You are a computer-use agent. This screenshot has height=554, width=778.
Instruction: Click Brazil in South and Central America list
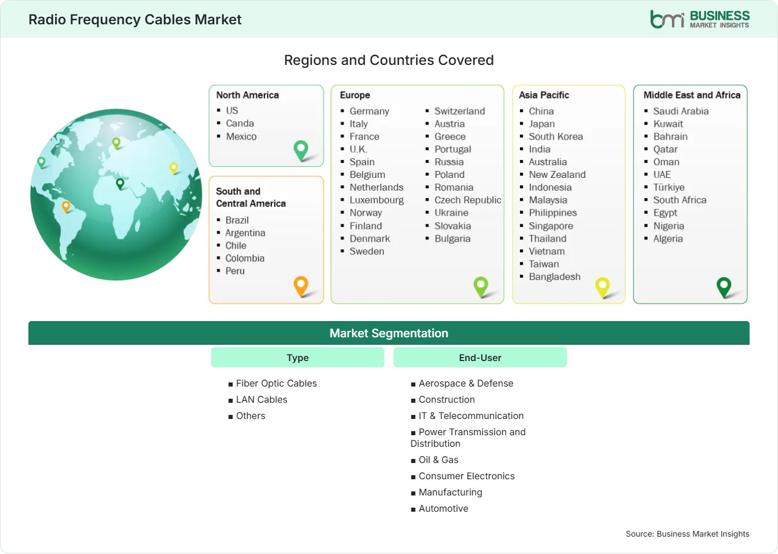click(237, 220)
